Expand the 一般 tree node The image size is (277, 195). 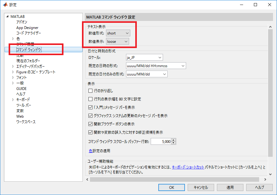point(13,83)
